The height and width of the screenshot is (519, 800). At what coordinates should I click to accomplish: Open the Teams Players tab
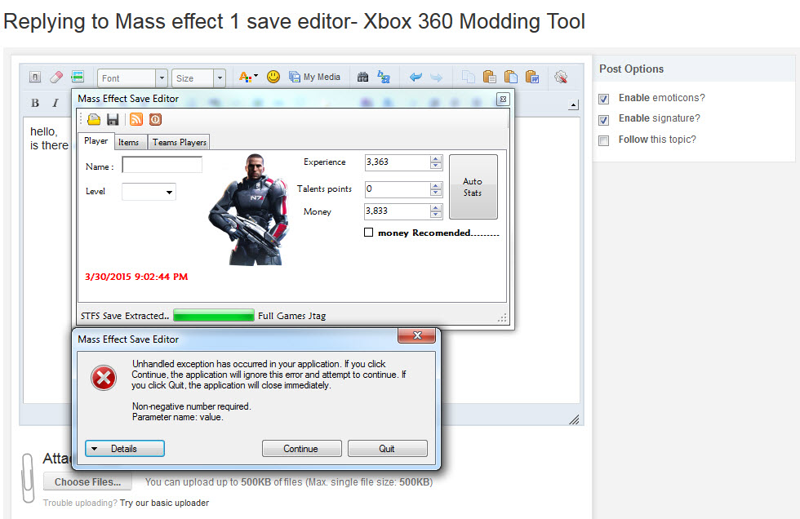[x=179, y=142]
